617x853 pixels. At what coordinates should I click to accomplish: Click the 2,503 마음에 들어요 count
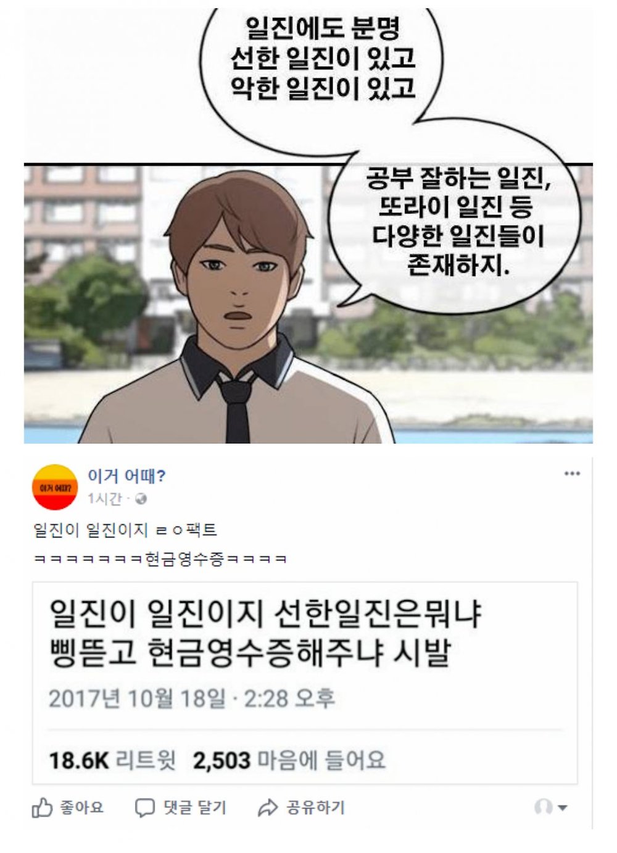289,760
